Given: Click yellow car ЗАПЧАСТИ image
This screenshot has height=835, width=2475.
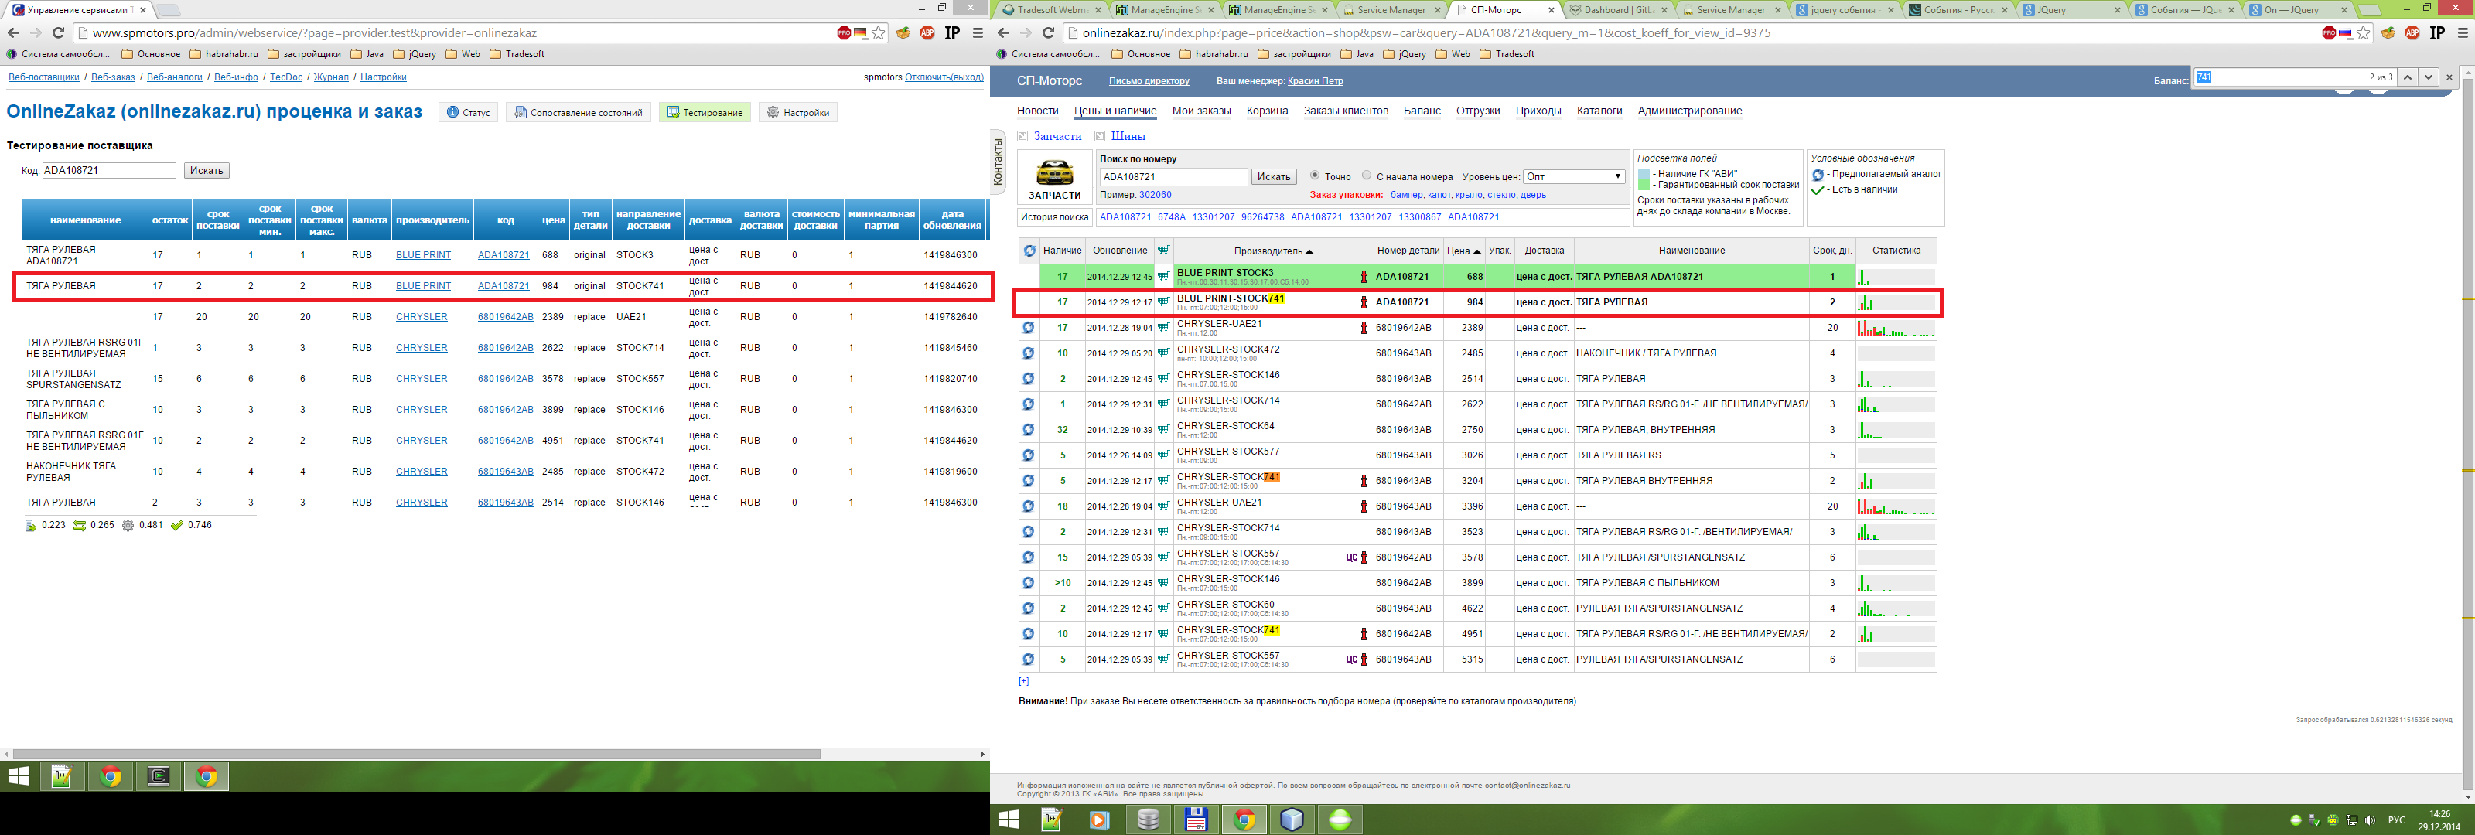Looking at the screenshot, I should click(x=1054, y=173).
